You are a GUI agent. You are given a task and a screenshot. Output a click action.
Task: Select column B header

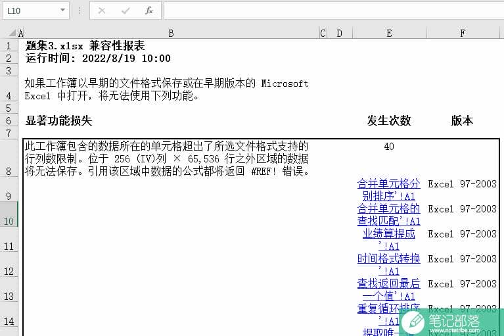[x=171, y=33]
